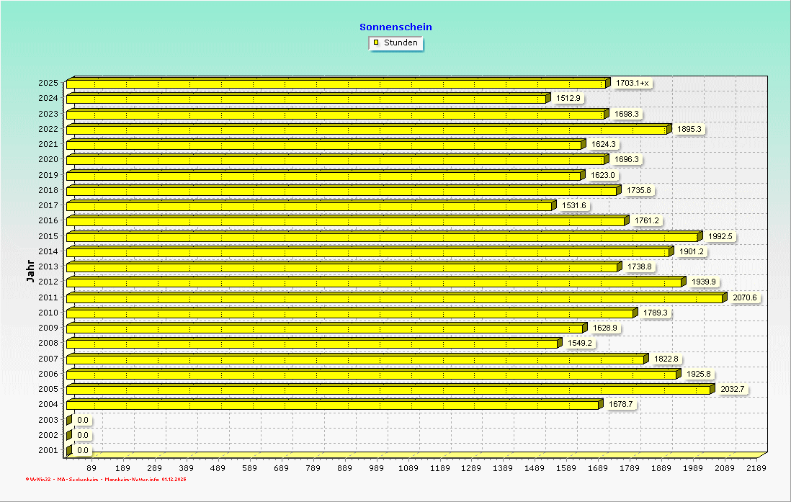Click the 1703.1+x data label
This screenshot has height=502, width=791.
coord(633,84)
